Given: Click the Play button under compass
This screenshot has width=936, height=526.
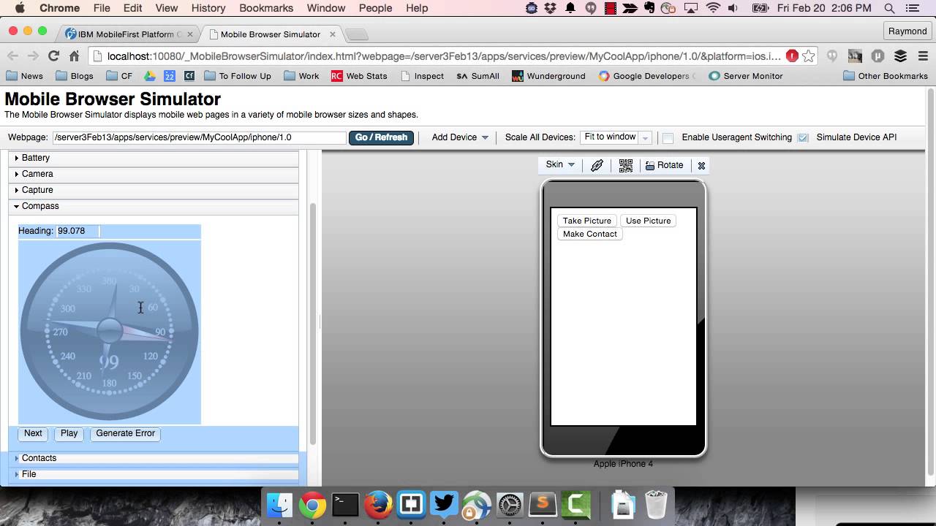Looking at the screenshot, I should pyautogui.click(x=69, y=433).
